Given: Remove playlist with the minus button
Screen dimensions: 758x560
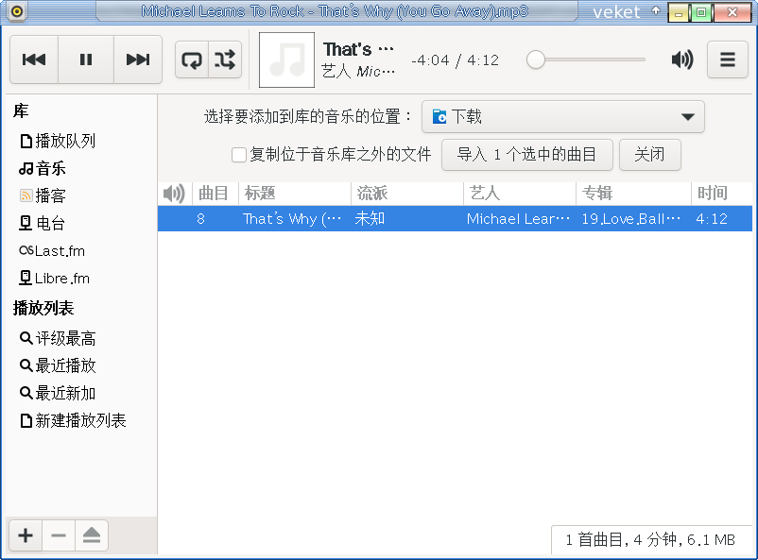Looking at the screenshot, I should (59, 535).
